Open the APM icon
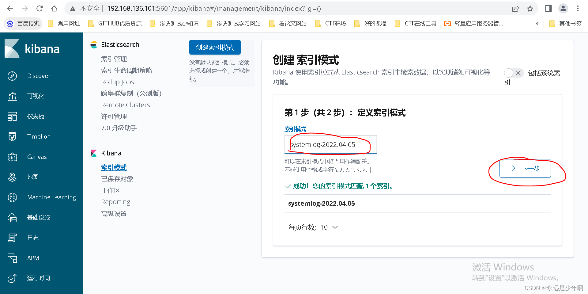The image size is (588, 294). (x=12, y=258)
